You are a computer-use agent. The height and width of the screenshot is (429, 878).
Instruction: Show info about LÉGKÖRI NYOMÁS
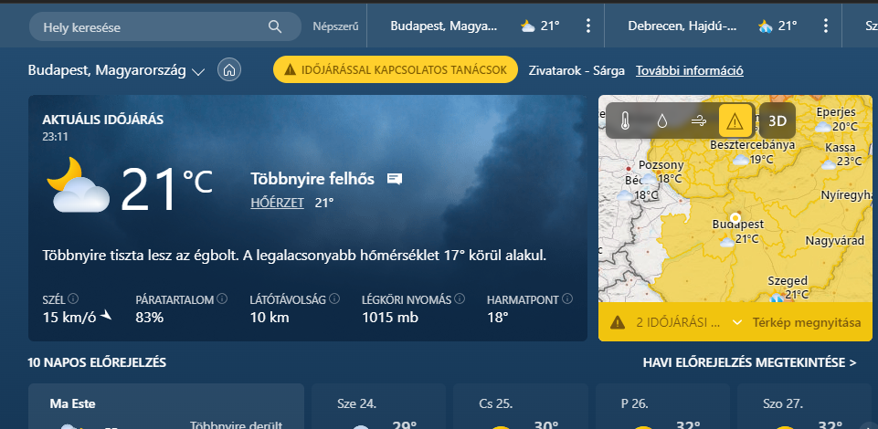[460, 298]
